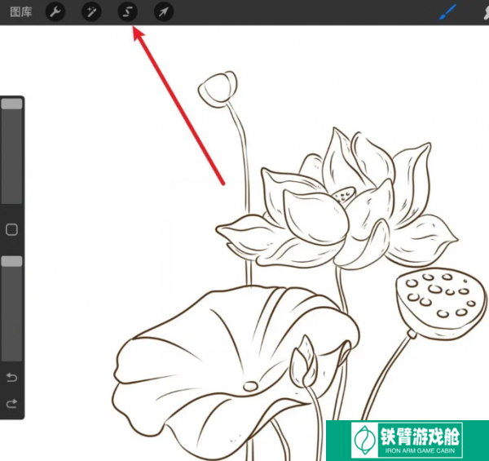Adjust the brush size slider
489x461 pixels.
point(11,151)
